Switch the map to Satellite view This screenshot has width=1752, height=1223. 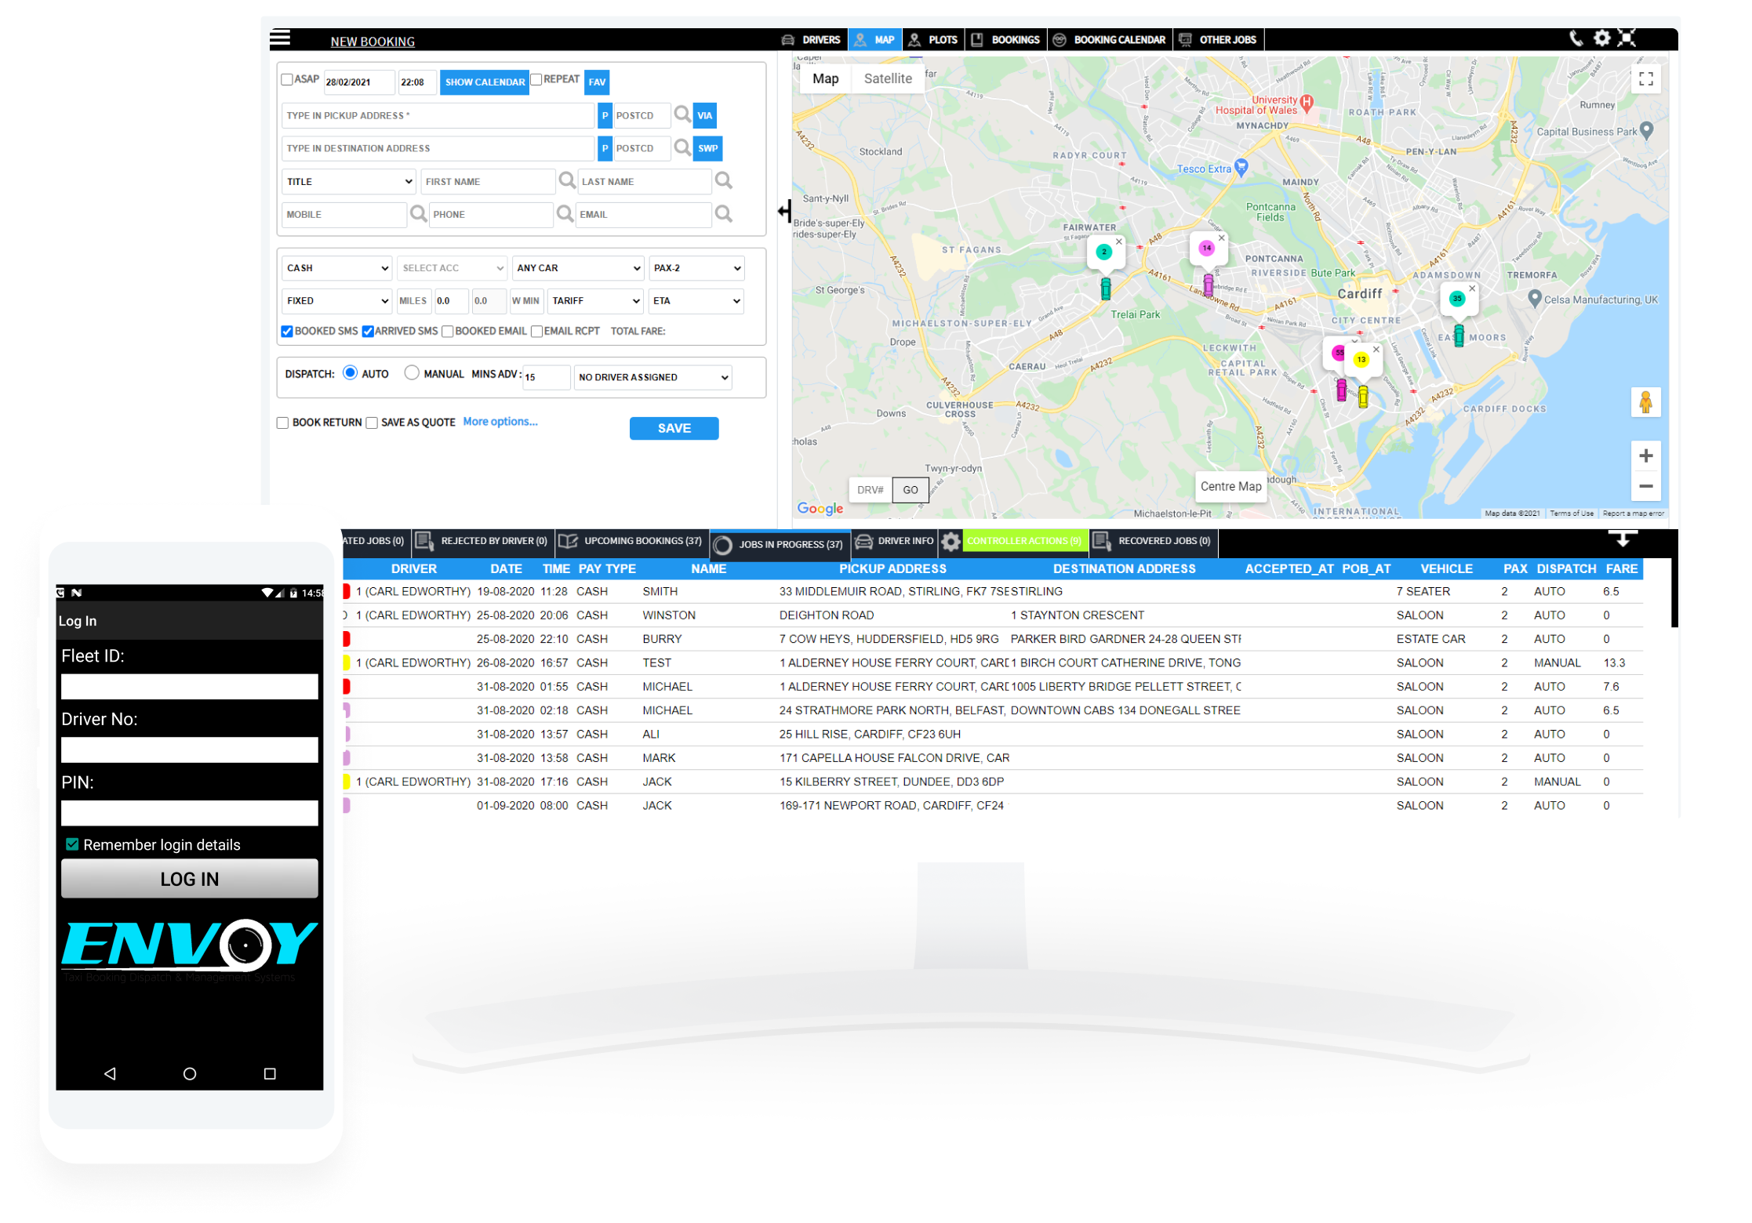(x=887, y=78)
